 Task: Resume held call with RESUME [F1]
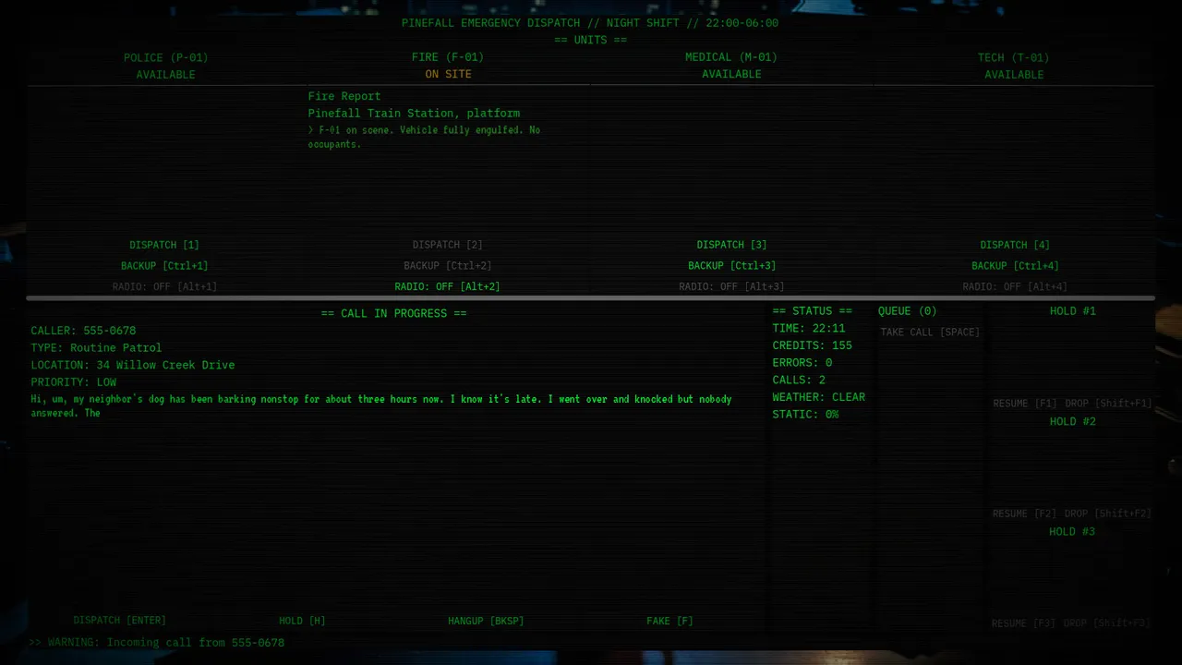pos(1025,404)
